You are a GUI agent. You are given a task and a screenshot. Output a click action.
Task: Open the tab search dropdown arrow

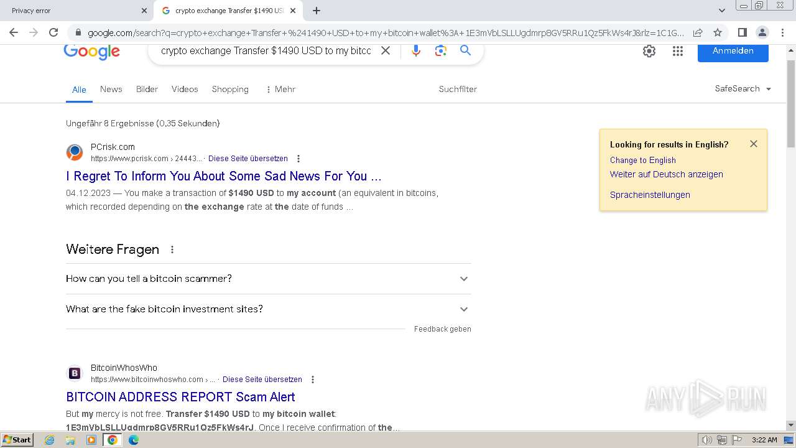coord(721,11)
